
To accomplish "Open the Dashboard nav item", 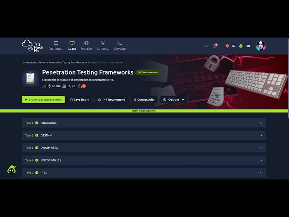I will pyautogui.click(x=56, y=46).
